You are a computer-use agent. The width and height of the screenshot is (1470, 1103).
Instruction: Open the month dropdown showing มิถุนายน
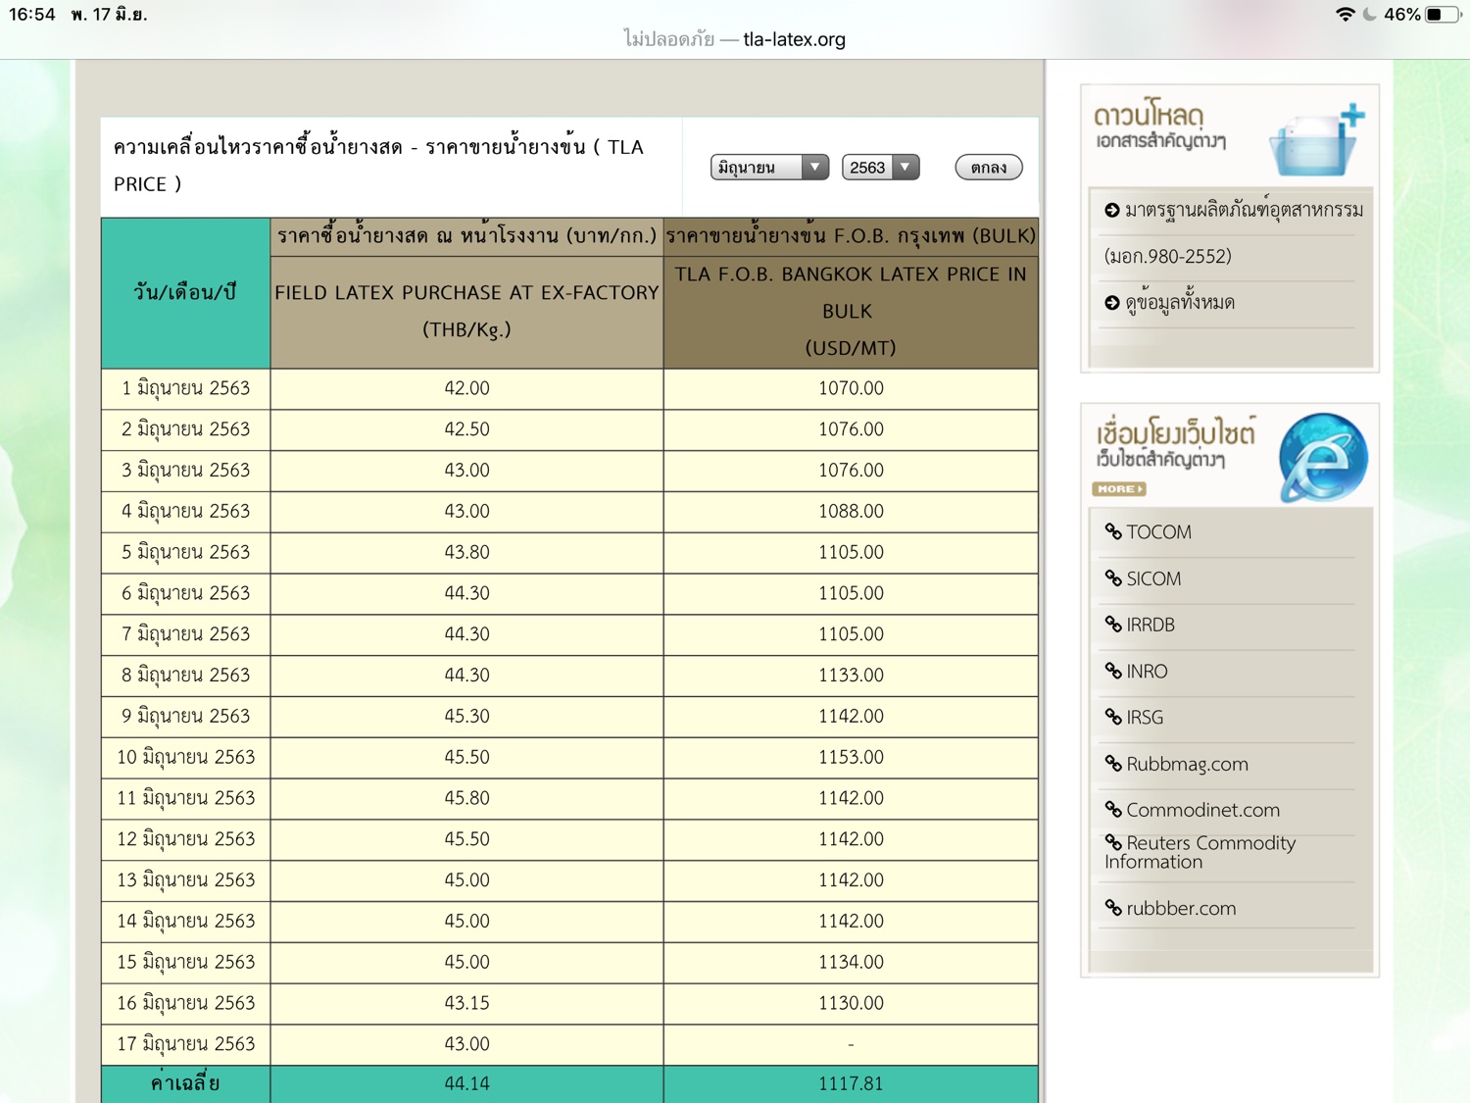[x=769, y=168]
